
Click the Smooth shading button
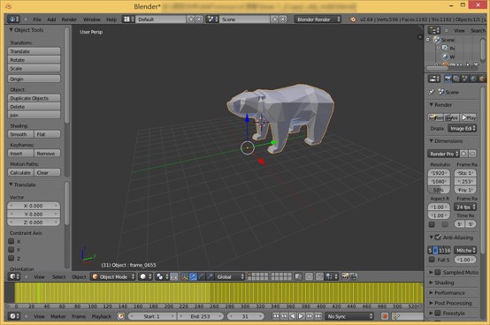(20, 134)
